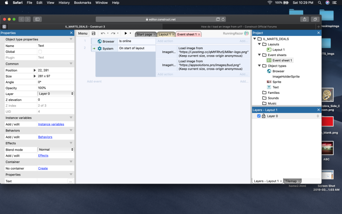Select the Browser icon in Project tree
This screenshot has height=214, width=342.
pyautogui.click(x=269, y=71)
